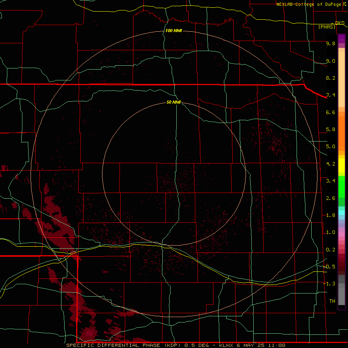Click the 100 NMI range ring label
Image resolution: width=348 pixels, height=348 pixels.
click(174, 31)
